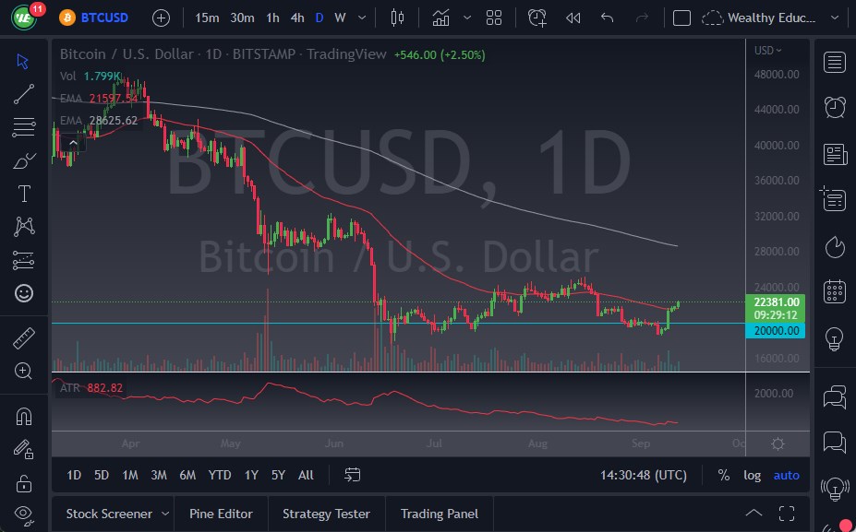This screenshot has height=532, width=856.
Task: Switch to the Pine Editor tab
Action: pos(221,514)
